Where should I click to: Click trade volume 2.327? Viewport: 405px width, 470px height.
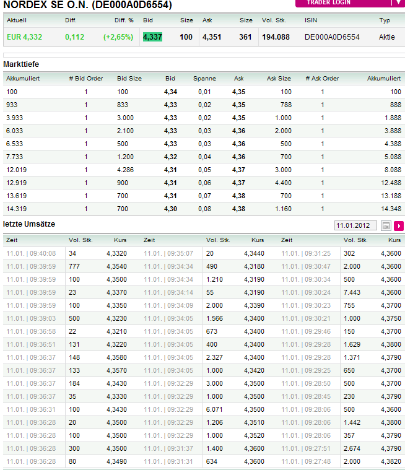[214, 357]
